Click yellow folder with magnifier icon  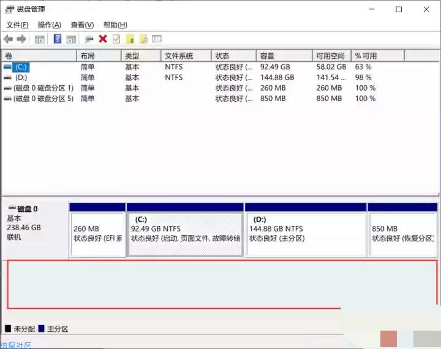[x=144, y=39]
